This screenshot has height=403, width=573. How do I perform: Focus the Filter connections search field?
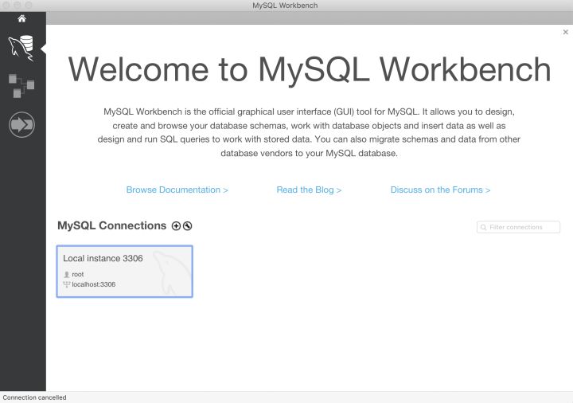click(x=518, y=227)
